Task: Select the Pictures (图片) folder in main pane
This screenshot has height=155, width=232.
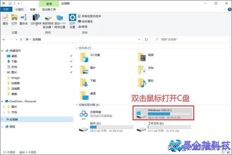Action: coord(88,70)
